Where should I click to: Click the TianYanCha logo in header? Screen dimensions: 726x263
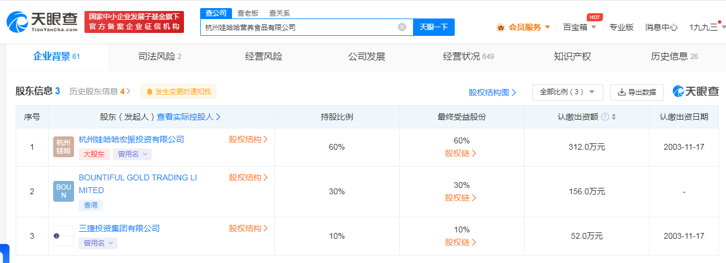(42, 21)
